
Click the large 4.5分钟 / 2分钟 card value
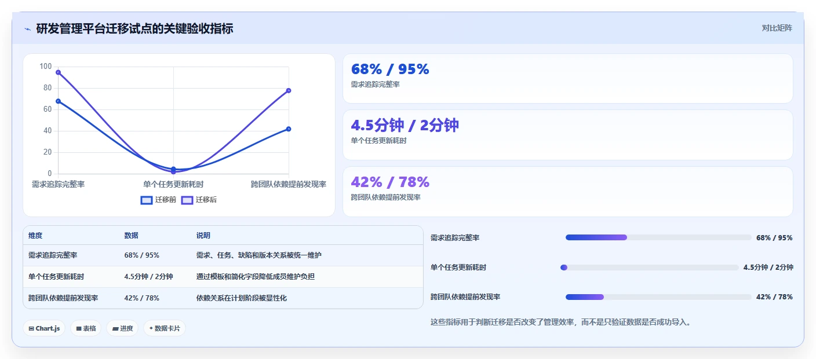pyautogui.click(x=405, y=125)
